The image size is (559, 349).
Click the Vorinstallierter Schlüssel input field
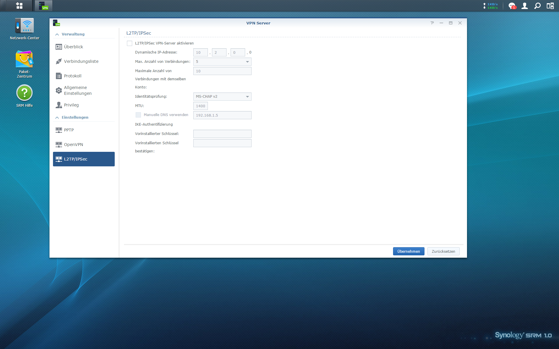[222, 134]
